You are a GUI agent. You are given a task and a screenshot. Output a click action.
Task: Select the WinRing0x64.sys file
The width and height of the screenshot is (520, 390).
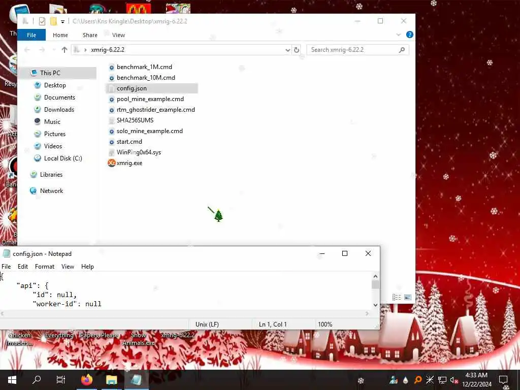coord(139,152)
